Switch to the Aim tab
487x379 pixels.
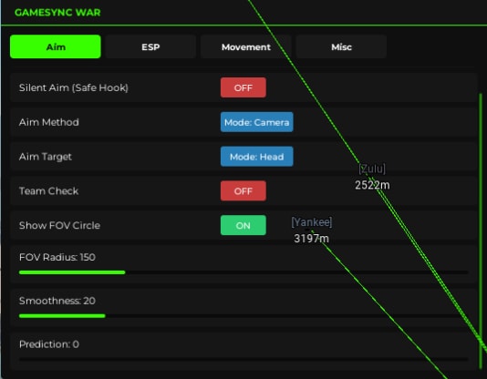point(56,46)
